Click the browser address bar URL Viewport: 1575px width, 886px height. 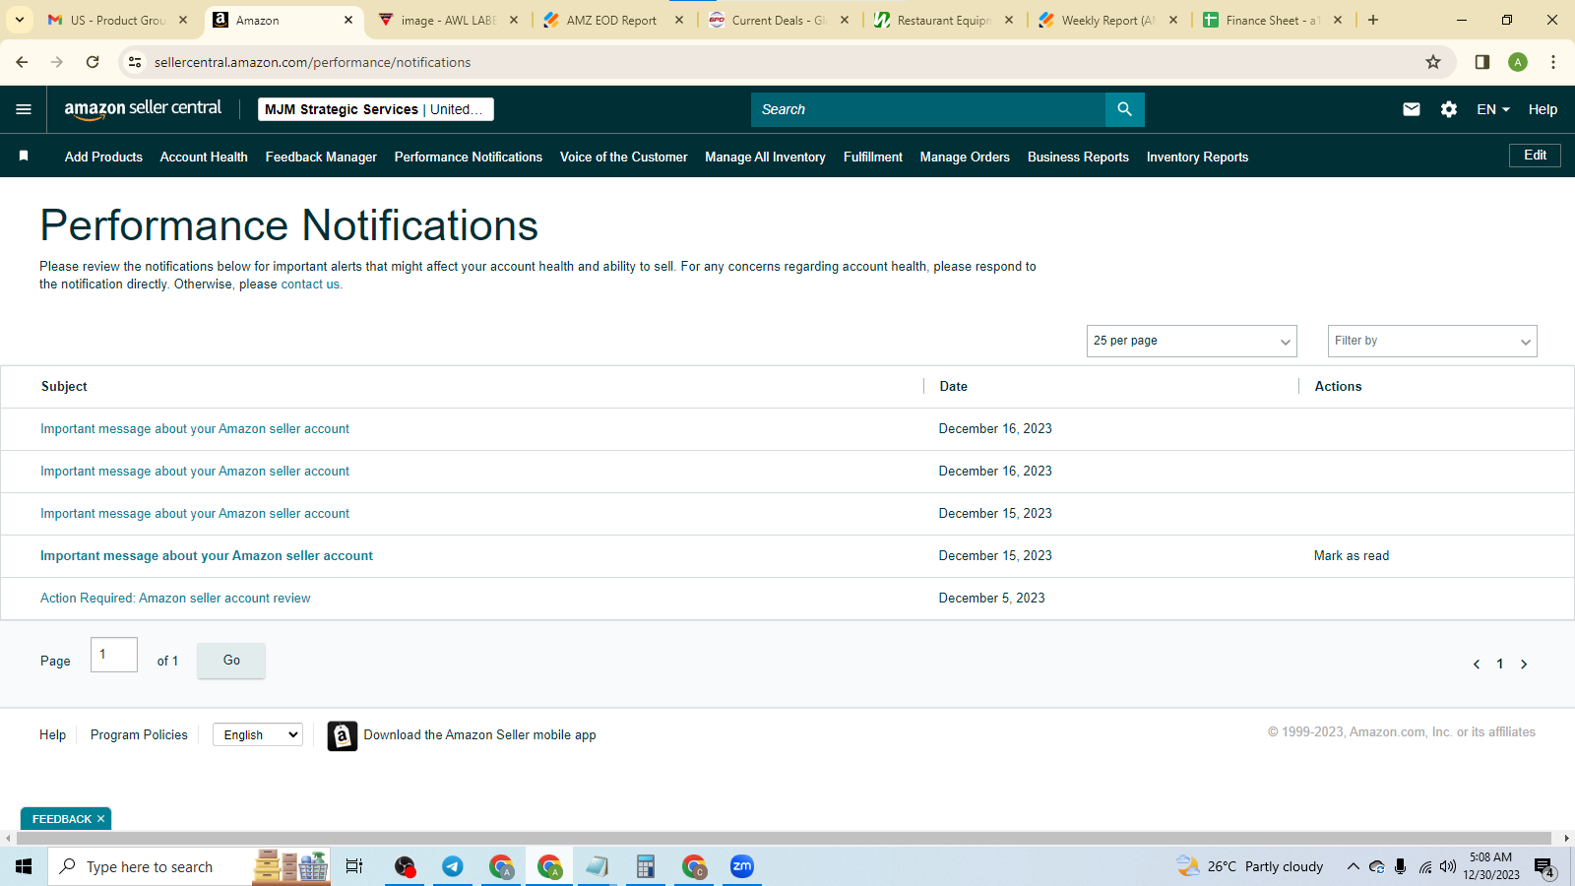click(x=313, y=62)
